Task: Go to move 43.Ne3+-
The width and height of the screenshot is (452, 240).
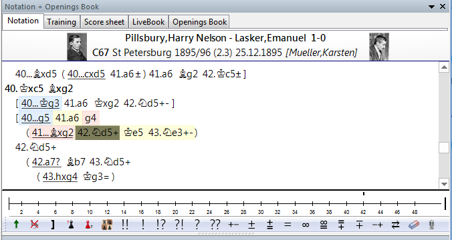Action: tap(171, 133)
